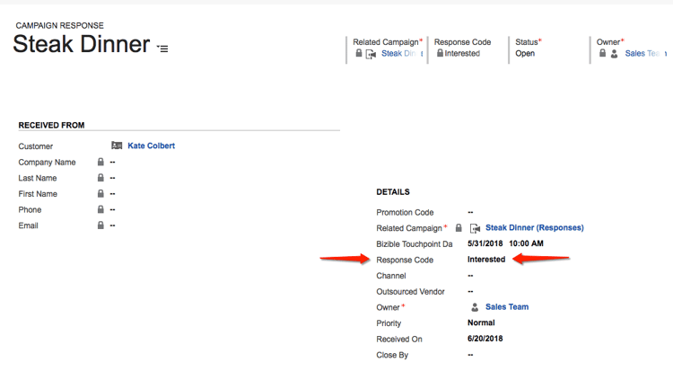Image resolution: width=673 pixels, height=371 pixels.
Task: Click the Customer field label
Action: [x=36, y=146]
